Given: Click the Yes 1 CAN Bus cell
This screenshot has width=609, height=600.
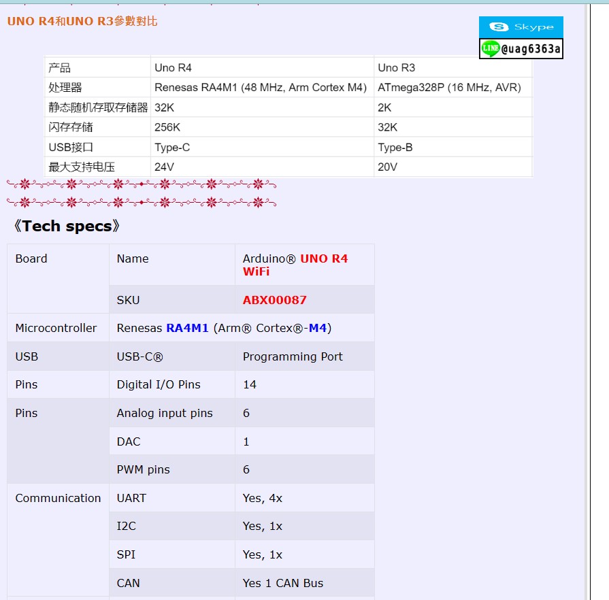Looking at the screenshot, I should (x=284, y=582).
